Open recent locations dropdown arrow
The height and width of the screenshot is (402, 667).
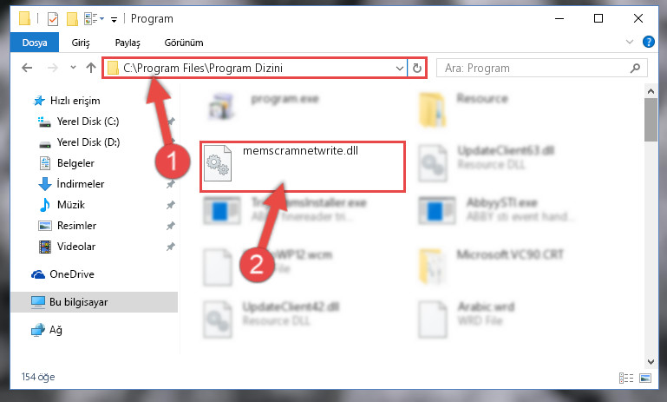(x=73, y=67)
